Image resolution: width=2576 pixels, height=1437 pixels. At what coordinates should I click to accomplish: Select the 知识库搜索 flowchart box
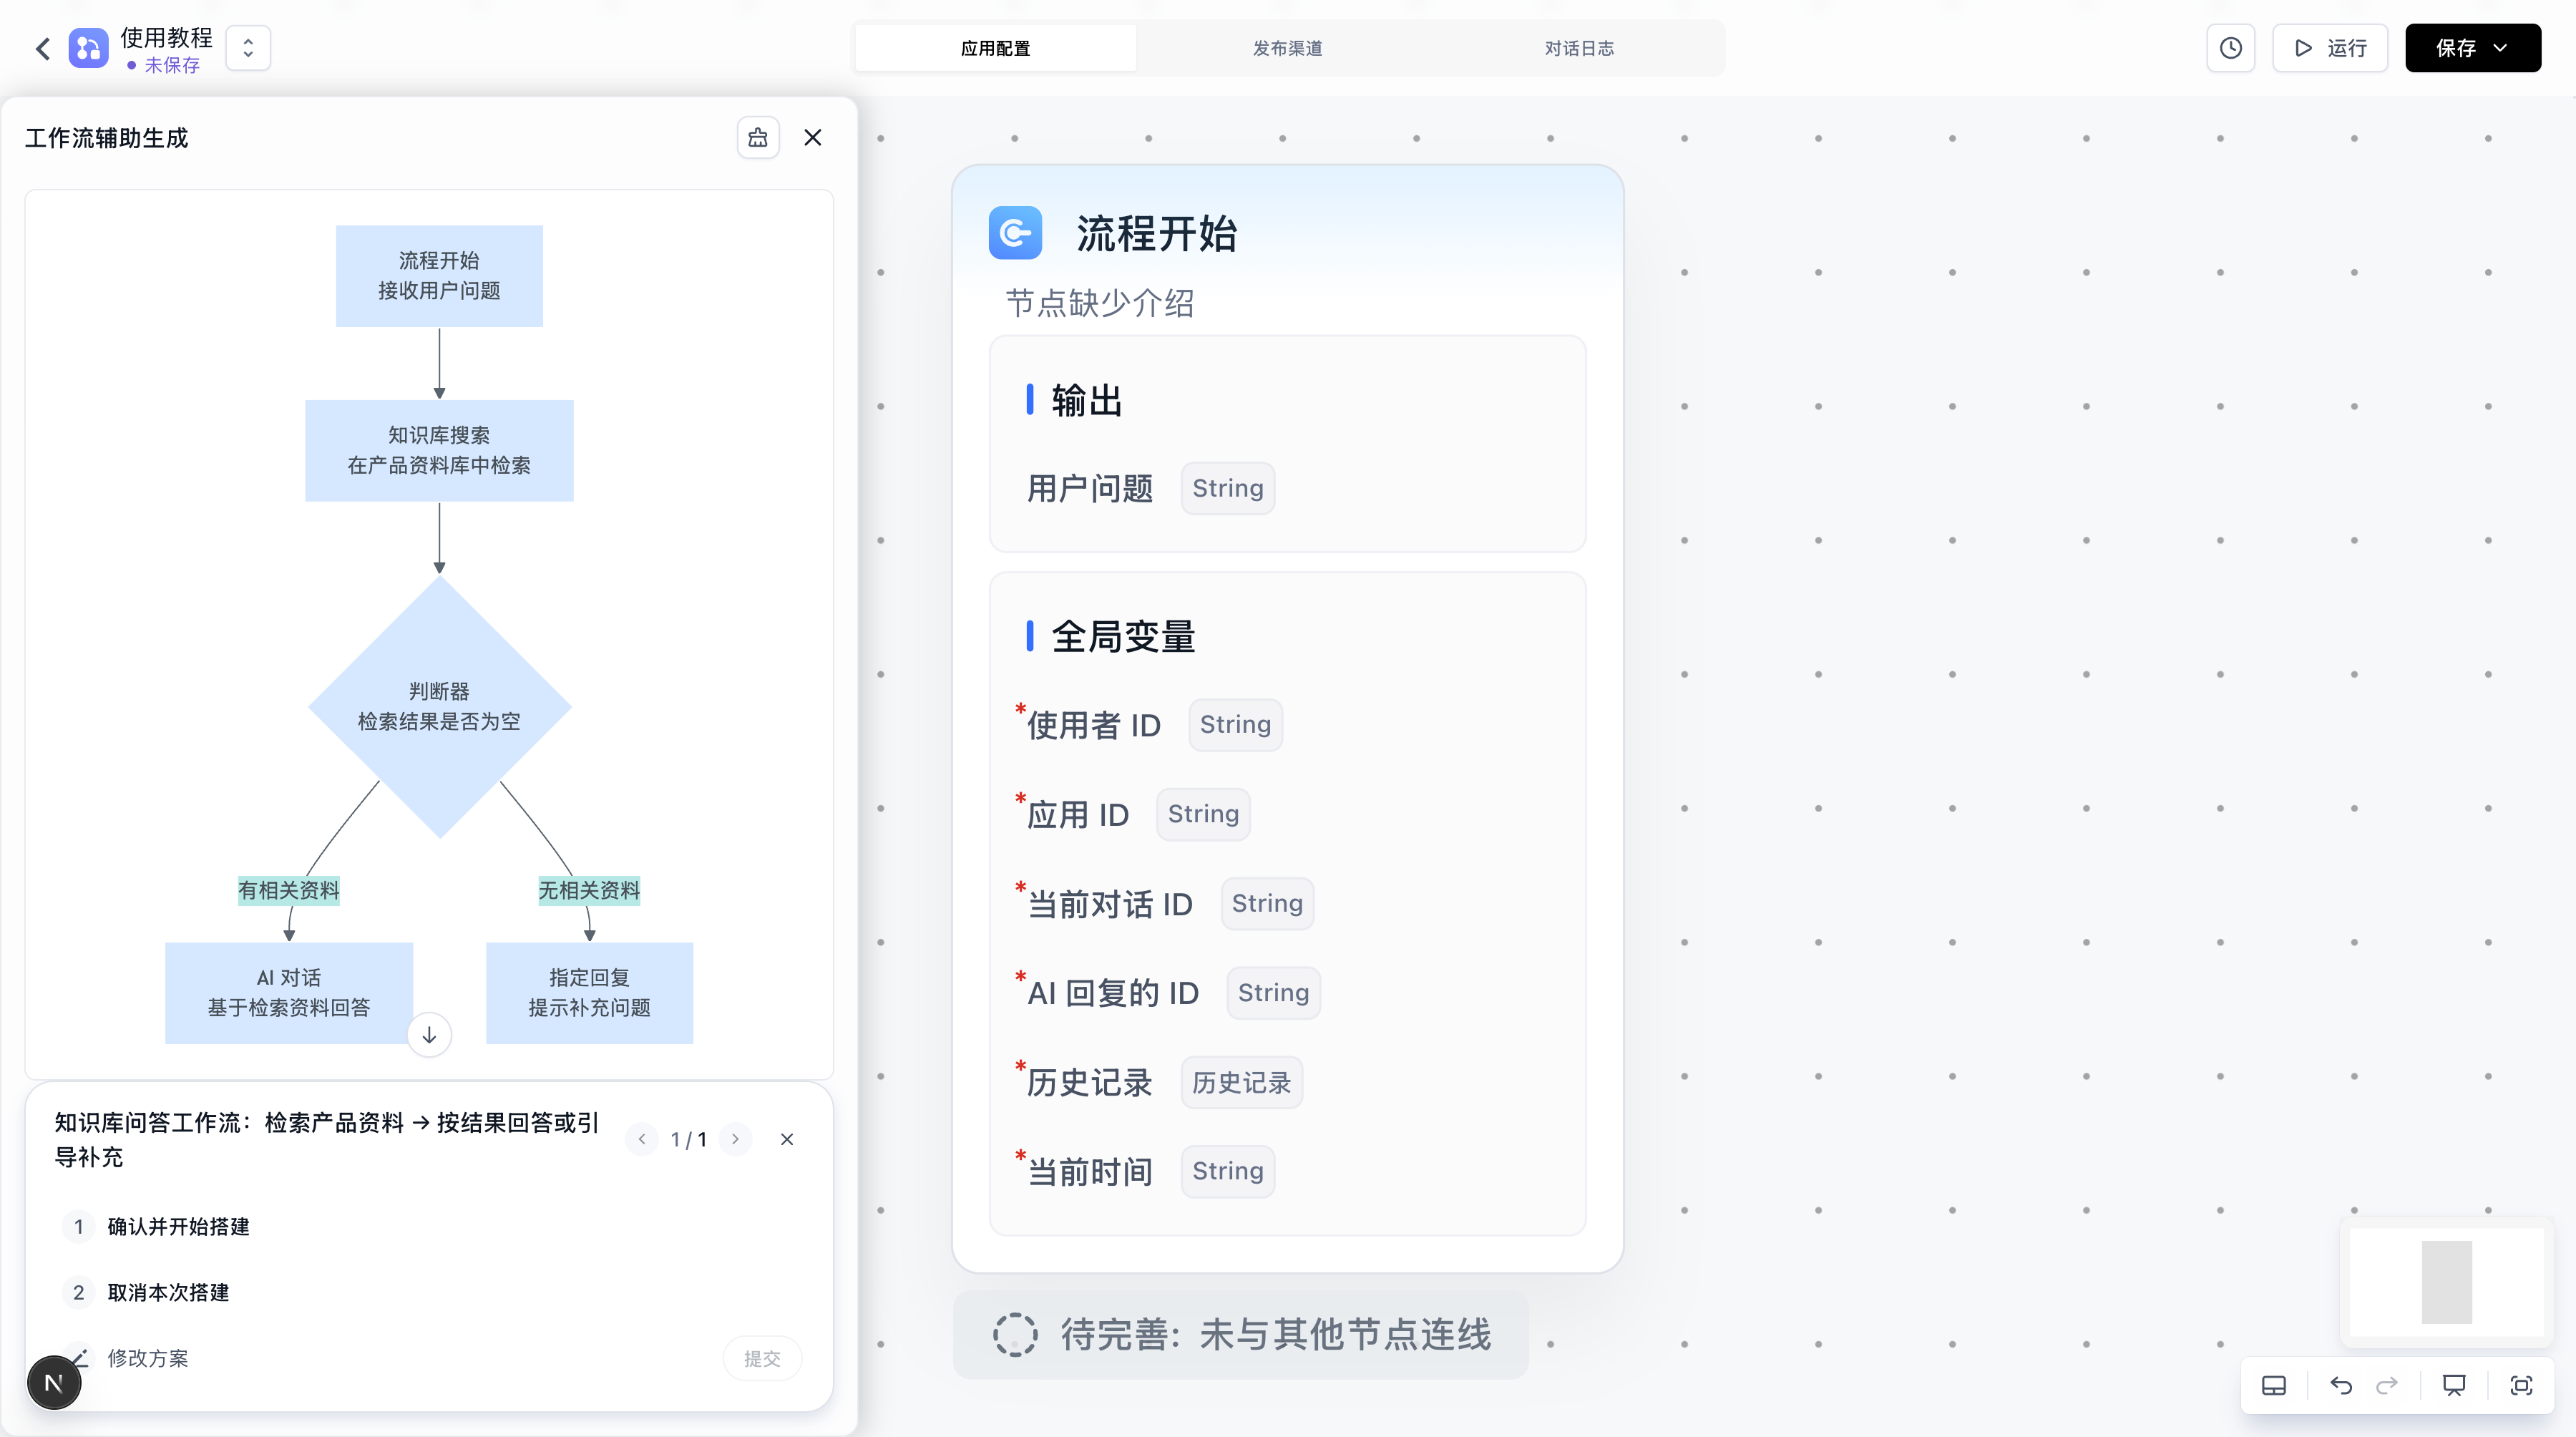pos(439,450)
